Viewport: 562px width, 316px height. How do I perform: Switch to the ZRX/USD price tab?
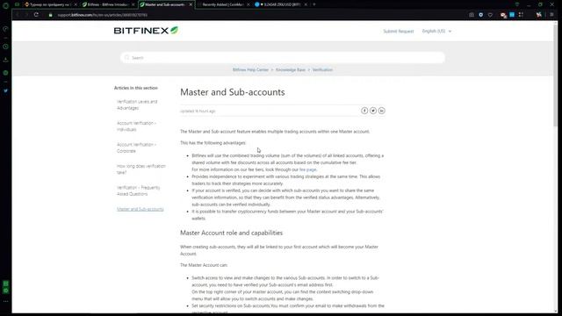pyautogui.click(x=281, y=4)
